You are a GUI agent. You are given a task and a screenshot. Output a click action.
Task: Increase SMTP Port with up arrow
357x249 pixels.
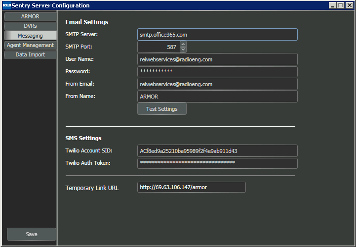tap(183, 44)
